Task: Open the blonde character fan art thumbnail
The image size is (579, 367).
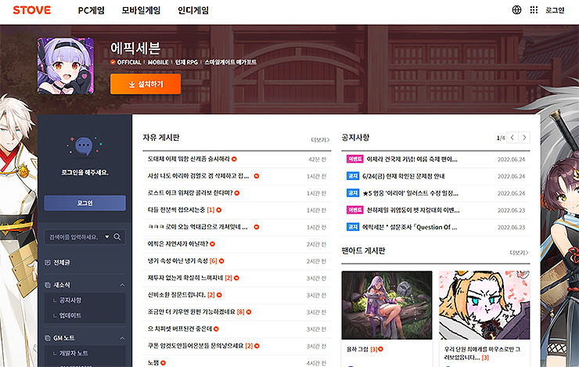Action: coord(484,305)
